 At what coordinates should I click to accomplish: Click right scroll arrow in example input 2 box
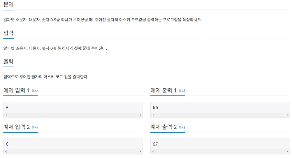point(141,152)
